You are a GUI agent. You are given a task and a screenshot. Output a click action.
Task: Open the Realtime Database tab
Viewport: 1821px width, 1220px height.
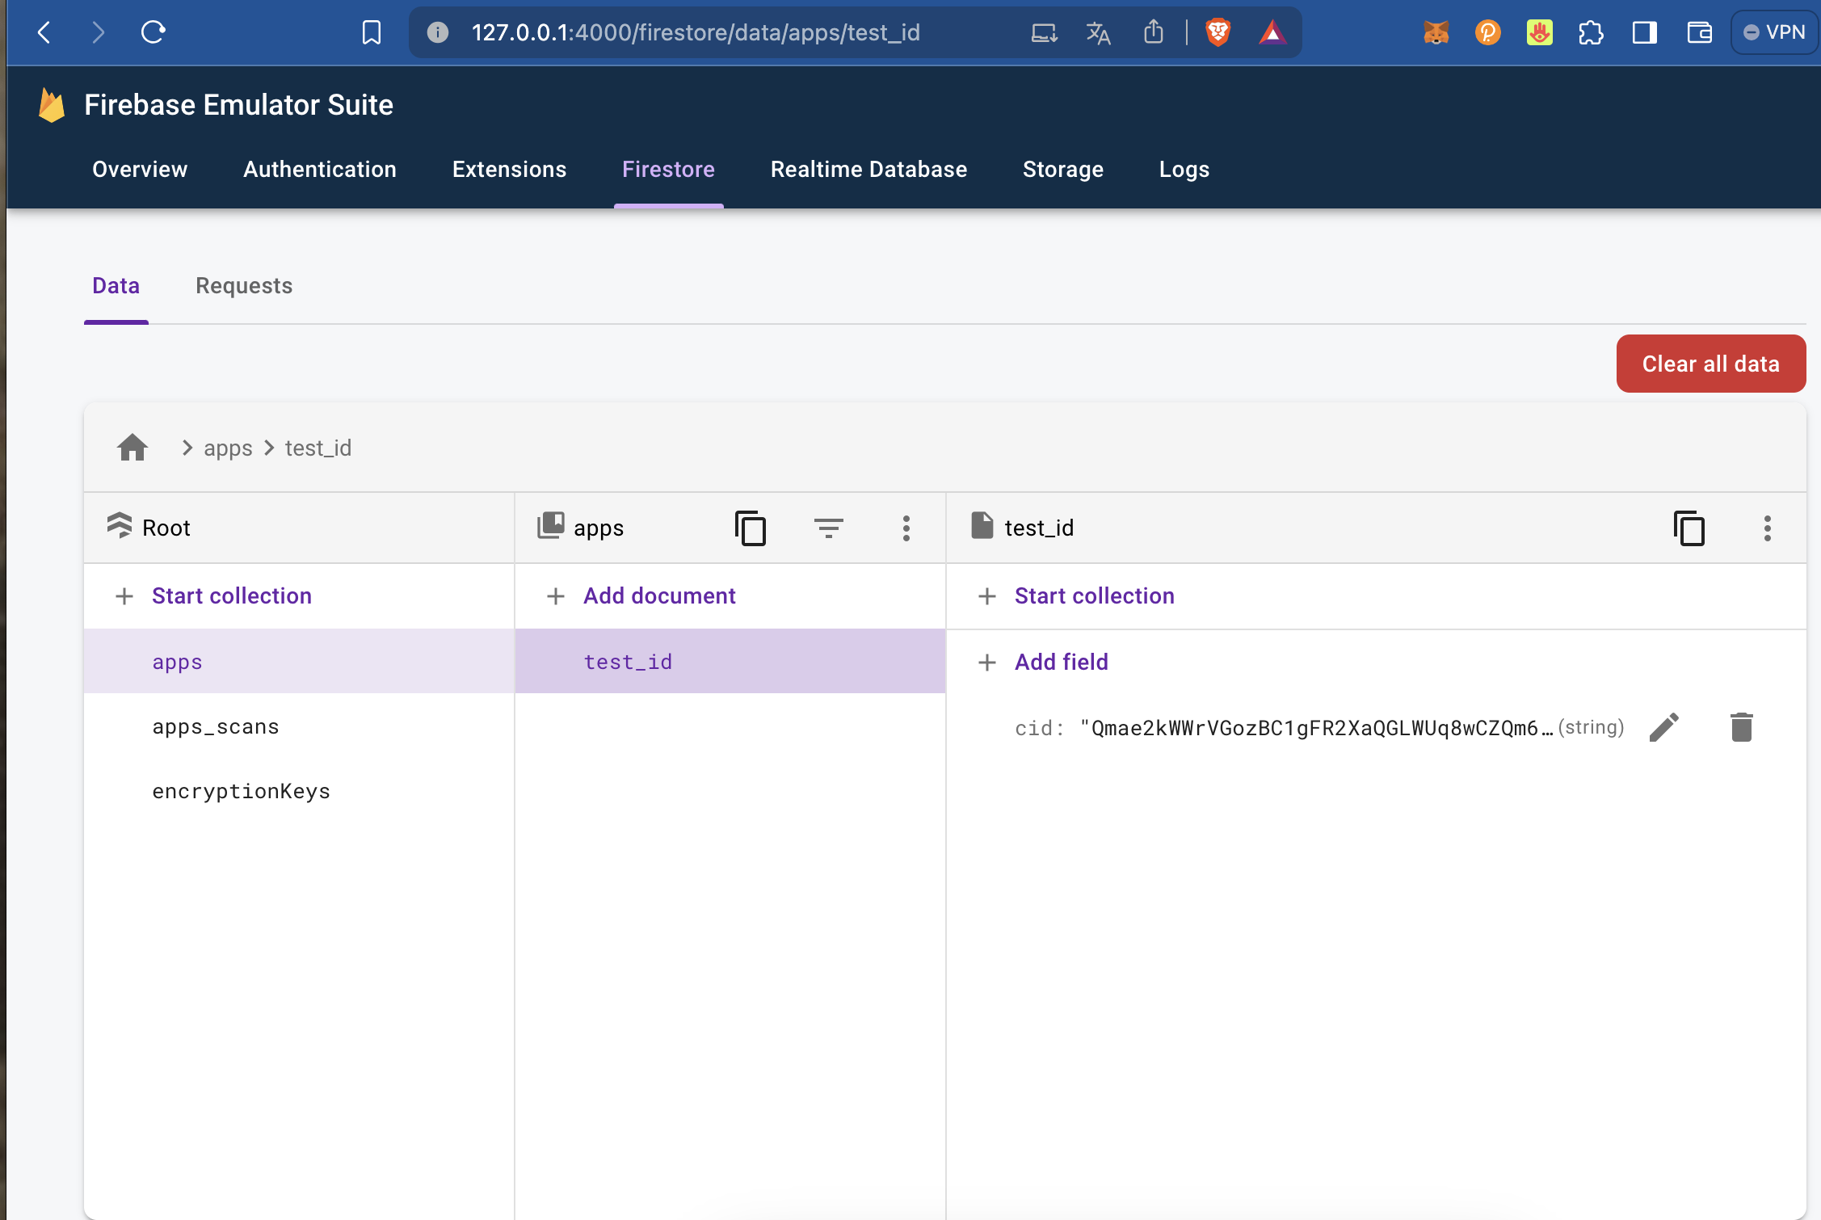click(x=868, y=169)
